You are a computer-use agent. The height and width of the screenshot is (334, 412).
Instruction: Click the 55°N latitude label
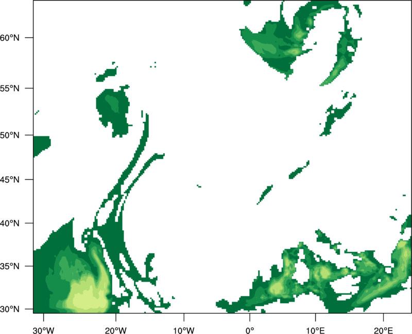[10, 88]
